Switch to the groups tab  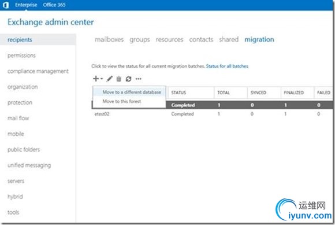click(140, 39)
